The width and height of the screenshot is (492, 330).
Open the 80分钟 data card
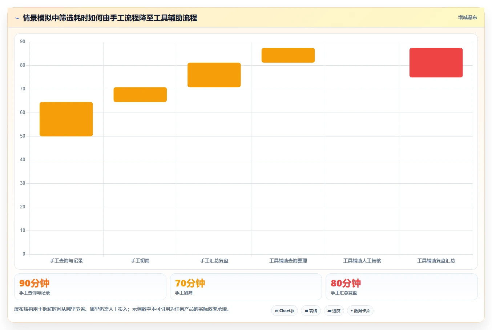pyautogui.click(x=402, y=287)
